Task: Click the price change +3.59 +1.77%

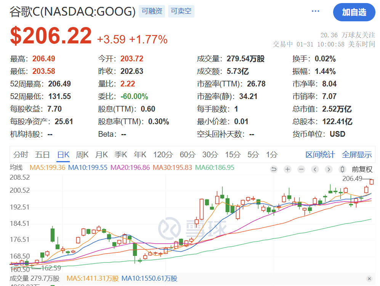Action: [132, 39]
